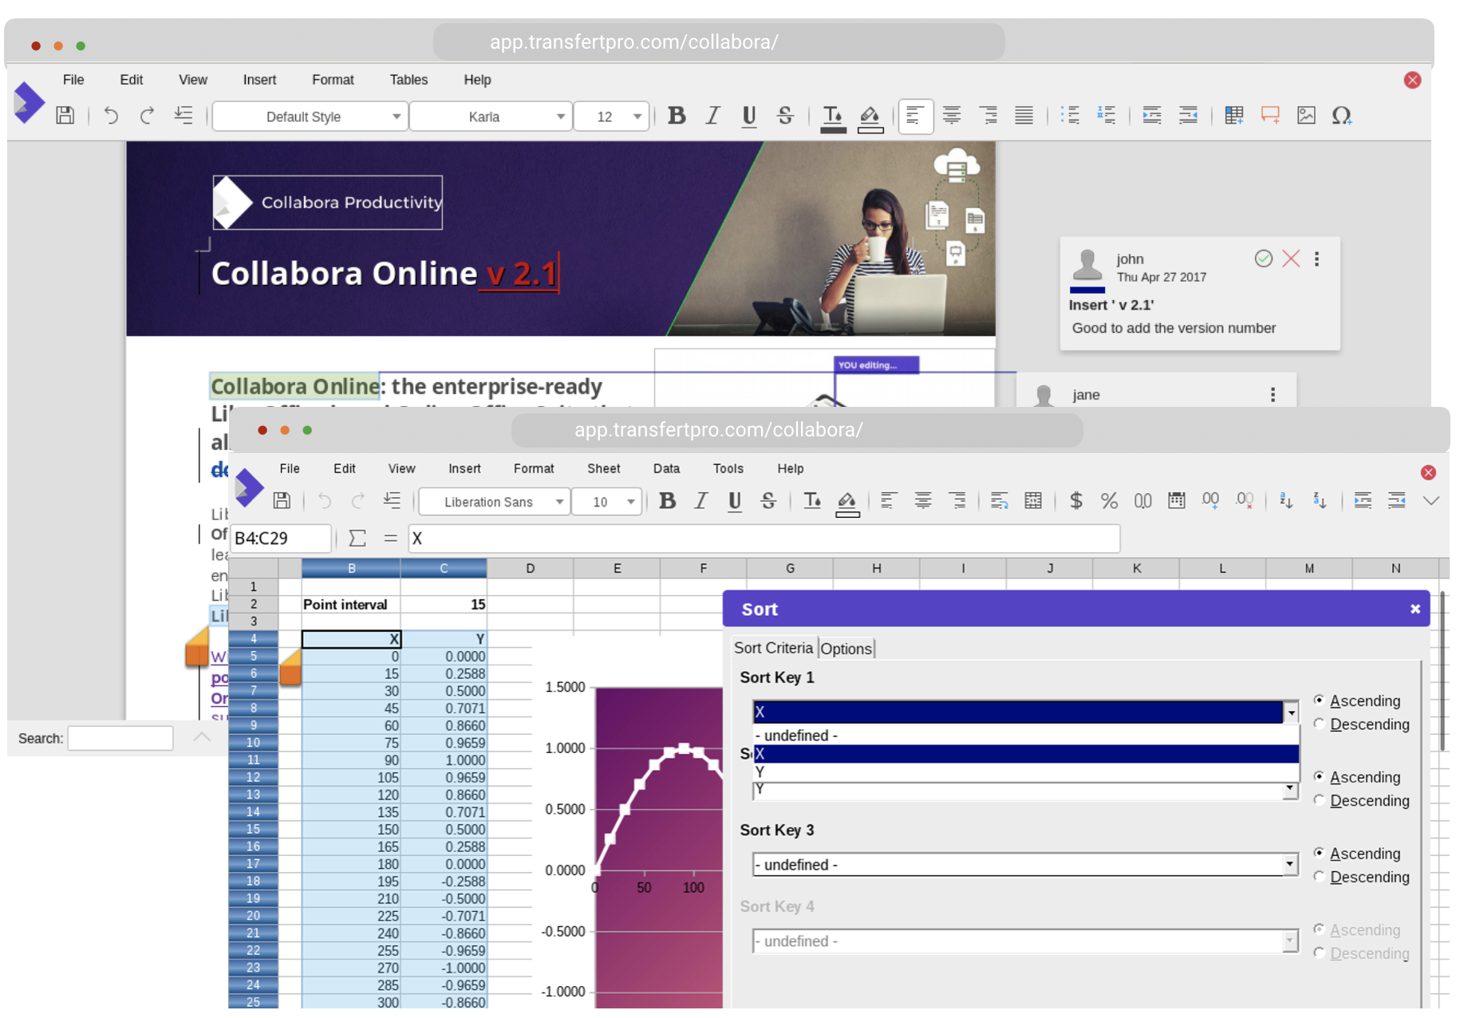Sort descending icon in Calc toolbar
The width and height of the screenshot is (1460, 1018).
point(1320,501)
